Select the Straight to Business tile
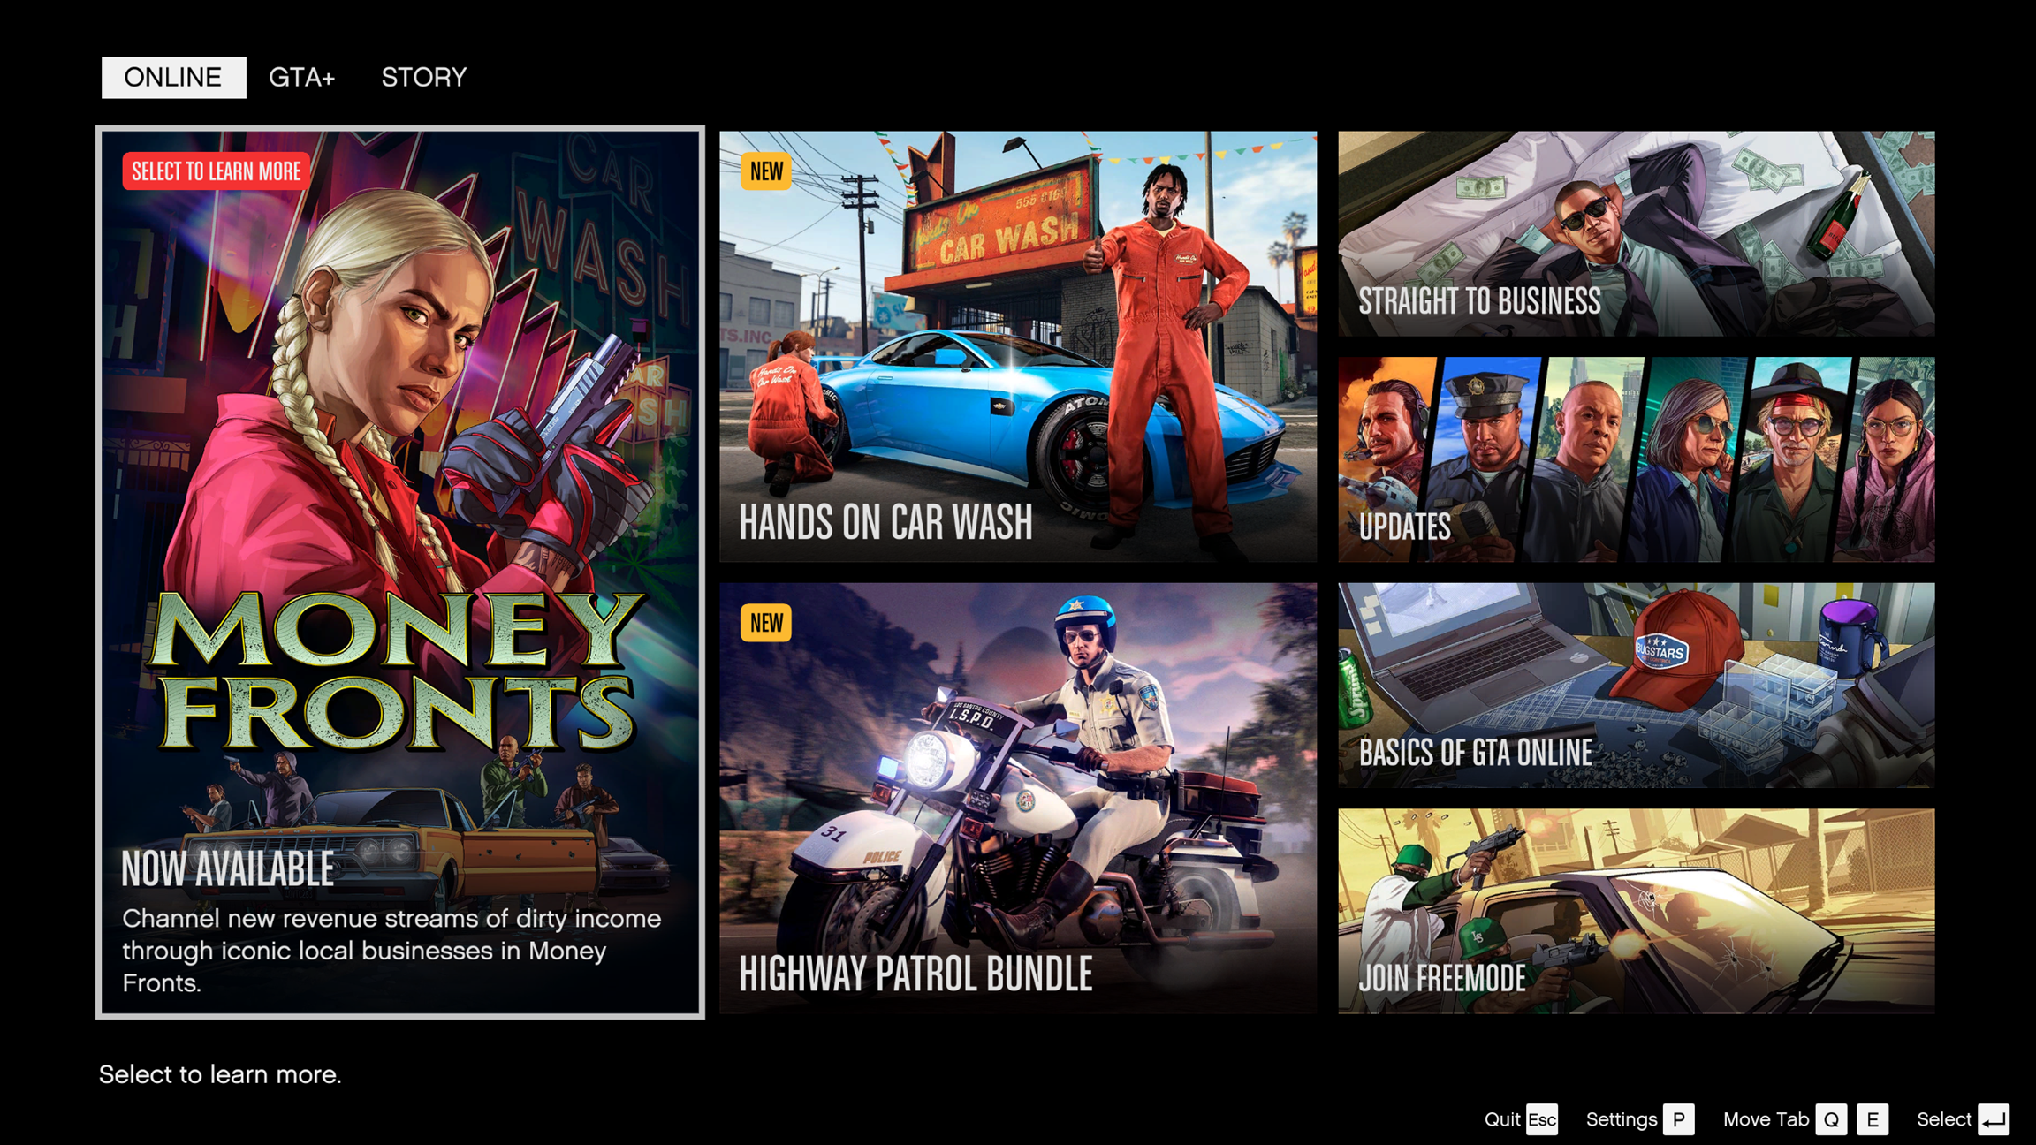Screen dimensions: 2036x1145 click(1636, 233)
